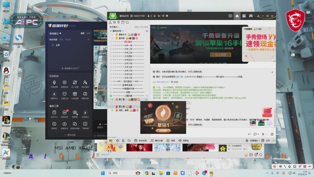Open 观众连麦 in 直播伴侣
The height and width of the screenshot is (177, 314).
tap(85, 84)
